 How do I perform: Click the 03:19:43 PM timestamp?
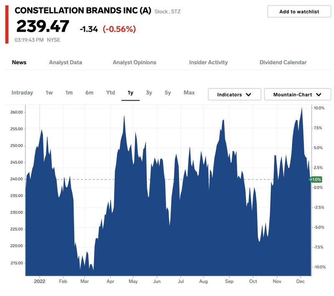29,40
